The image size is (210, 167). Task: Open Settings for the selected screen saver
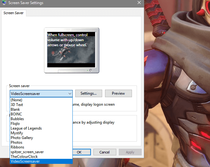coord(91,93)
